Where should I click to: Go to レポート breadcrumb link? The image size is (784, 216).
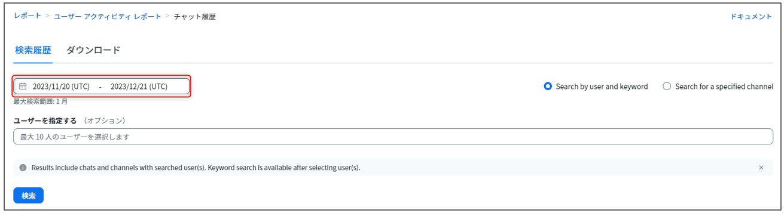tap(28, 17)
